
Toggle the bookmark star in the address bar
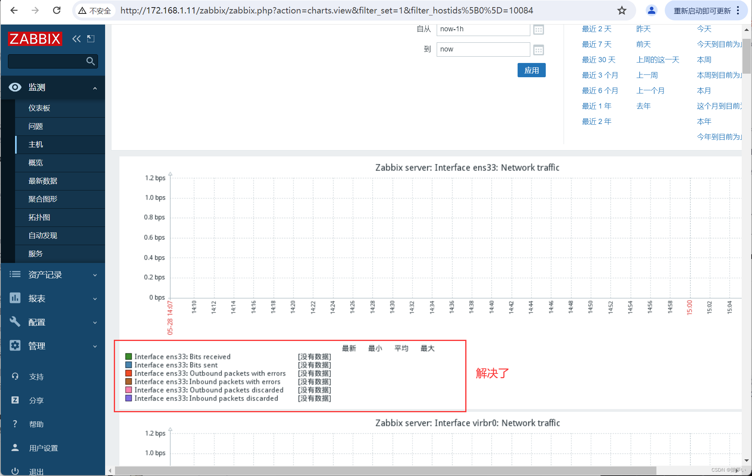(621, 10)
